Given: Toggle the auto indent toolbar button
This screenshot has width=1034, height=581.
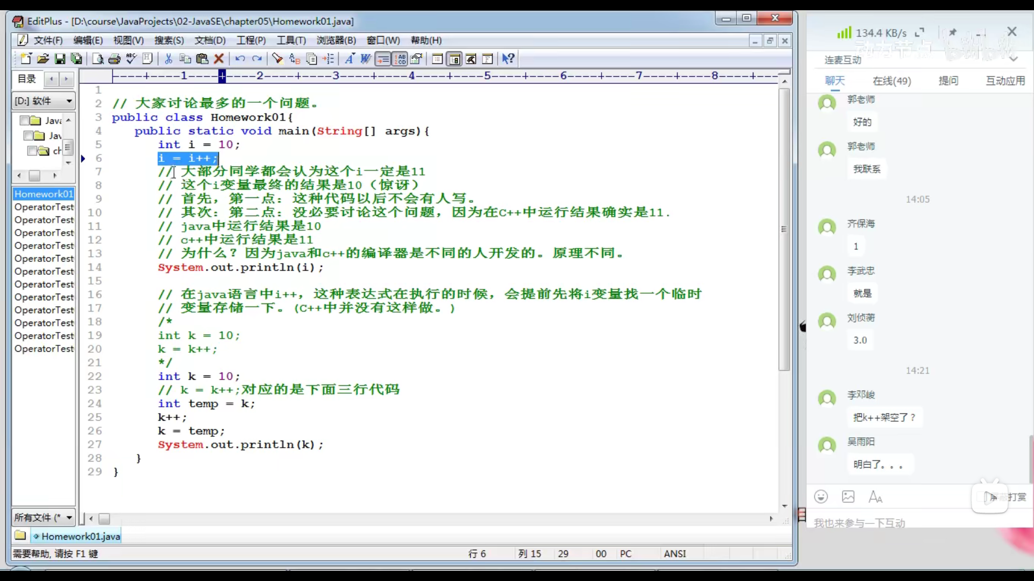Looking at the screenshot, I should [383, 59].
